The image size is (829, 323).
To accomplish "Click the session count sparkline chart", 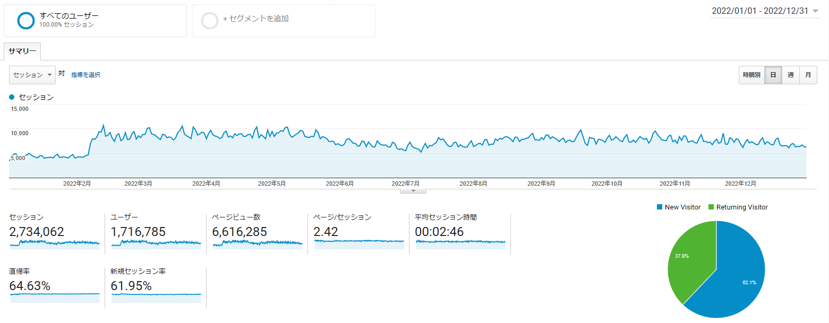I will (x=55, y=243).
